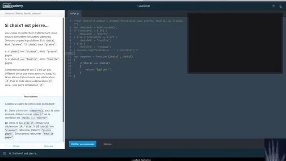Image resolution: width=286 pixels, height=161 pixels.
Task: Place cursor on line 13 if(choix1 === choix2)
Action: coord(95,63)
